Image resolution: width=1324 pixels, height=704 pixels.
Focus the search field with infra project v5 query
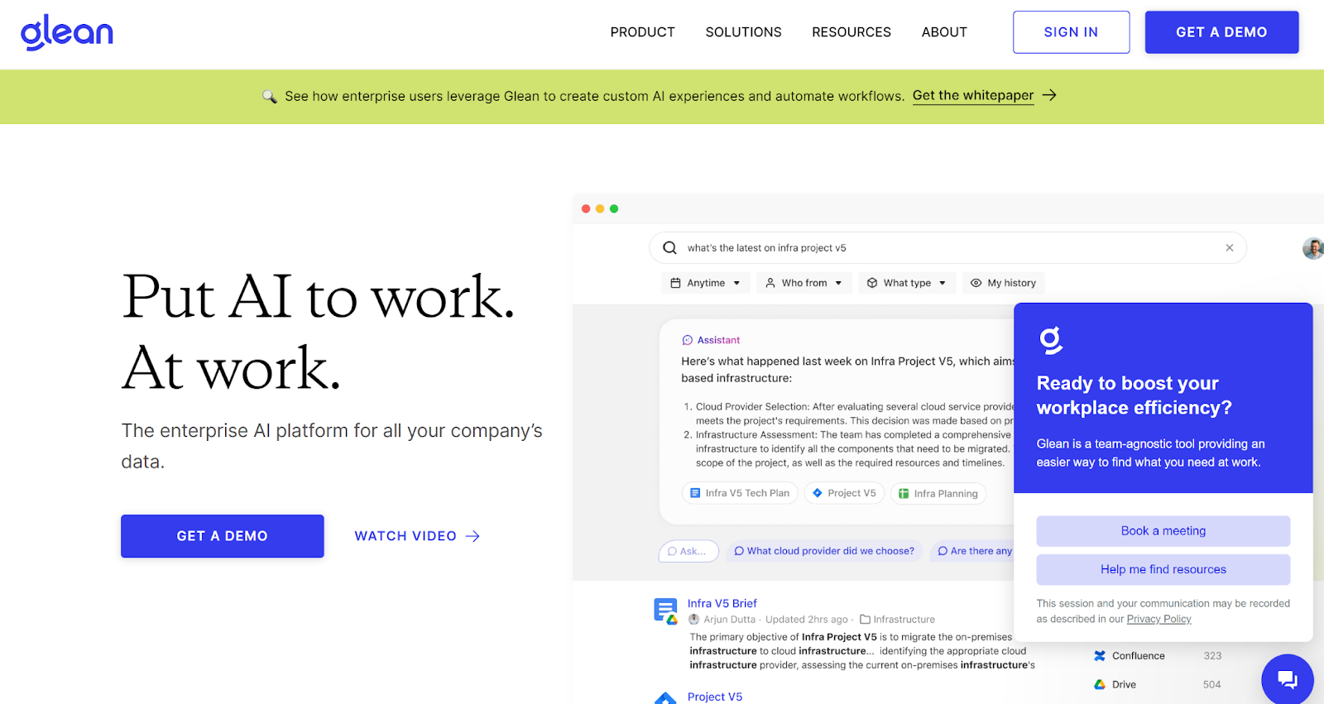pos(948,247)
